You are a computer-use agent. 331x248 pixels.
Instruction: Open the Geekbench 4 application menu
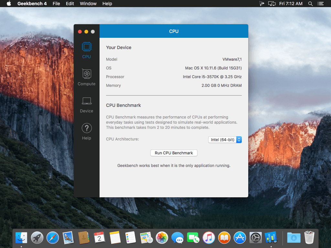(32, 4)
